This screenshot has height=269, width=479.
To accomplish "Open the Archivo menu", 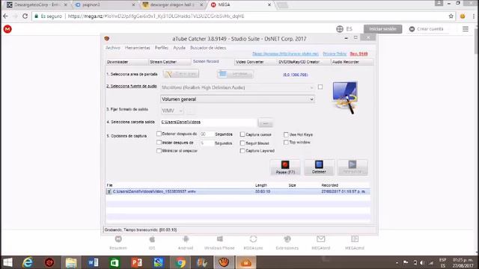I will 113,48.
